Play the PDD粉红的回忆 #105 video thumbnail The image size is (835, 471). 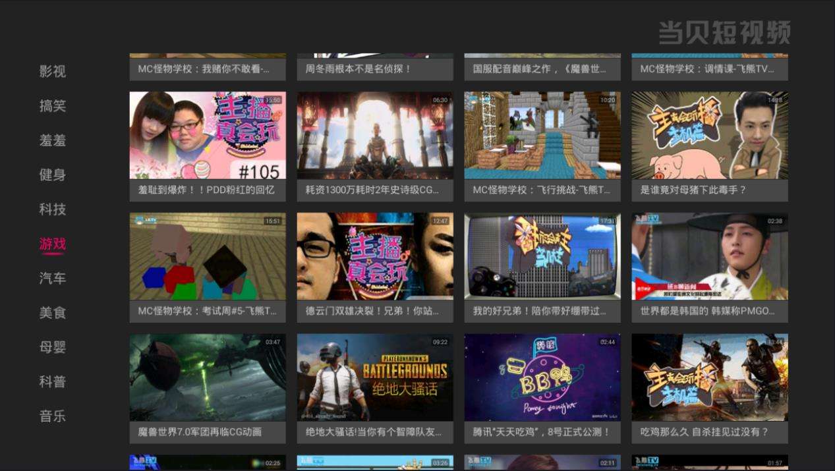(x=208, y=135)
